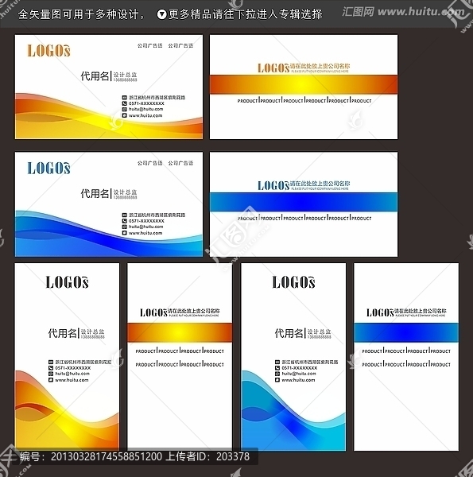Image resolution: width=473 pixels, height=477 pixels.
Task: Click phone icon on blue horizontal card
Action: click(x=124, y=221)
